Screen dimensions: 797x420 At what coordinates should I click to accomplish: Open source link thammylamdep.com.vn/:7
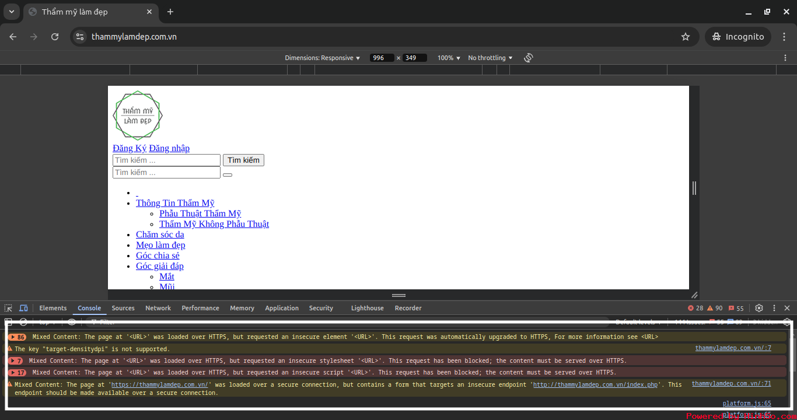tap(733, 348)
